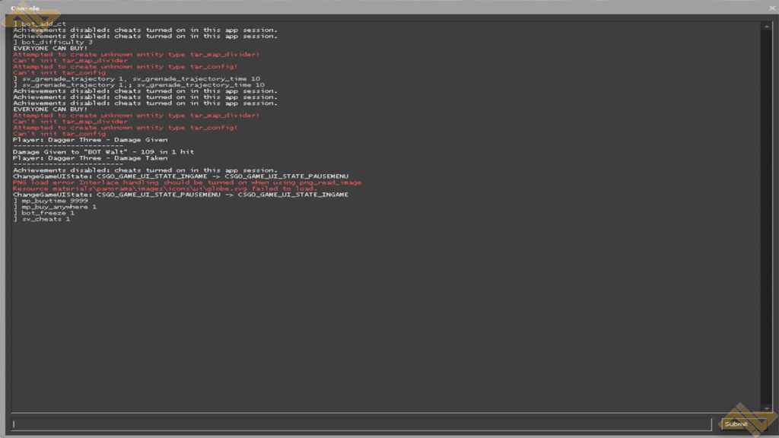Viewport: 779px width, 438px height.
Task: Select the INGAME to PAUSEMENU state change line
Action: pyautogui.click(x=180, y=176)
